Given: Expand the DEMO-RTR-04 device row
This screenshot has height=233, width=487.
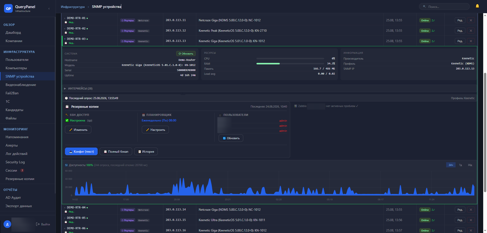Looking at the screenshot, I should 65,208.
